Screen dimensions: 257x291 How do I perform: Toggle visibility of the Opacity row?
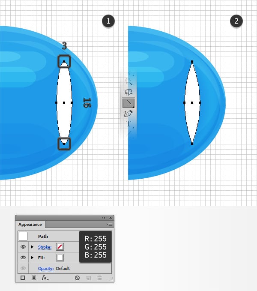23,268
